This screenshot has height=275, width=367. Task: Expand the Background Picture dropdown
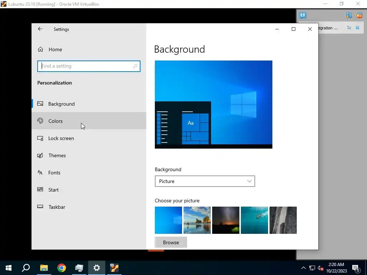pos(205,181)
